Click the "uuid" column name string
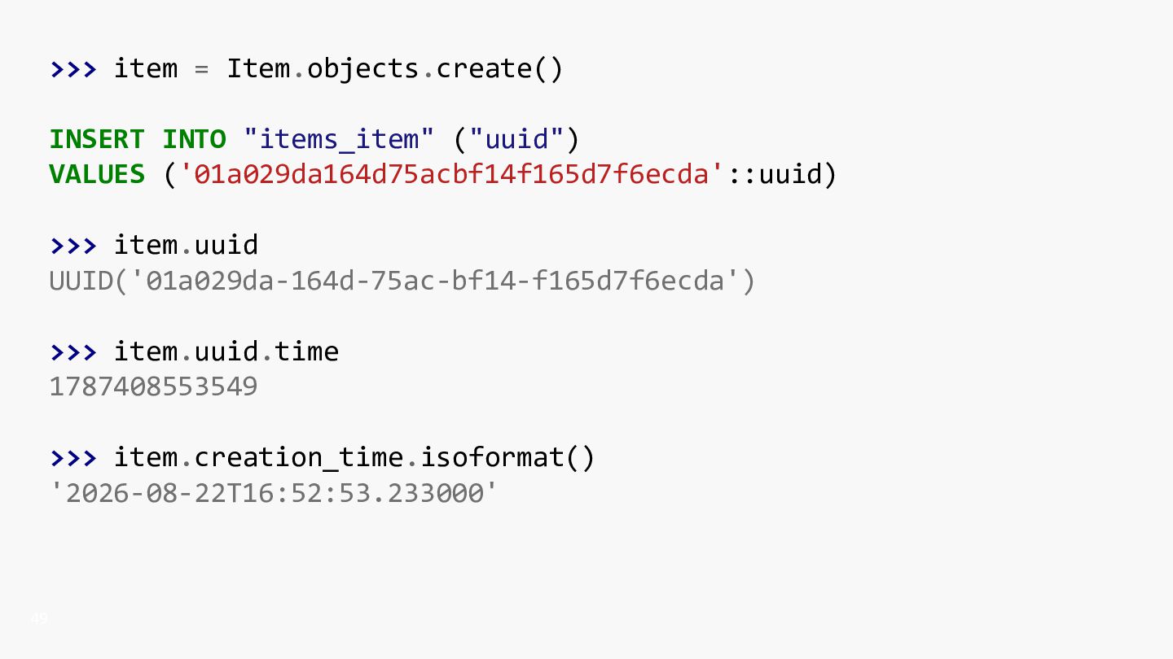The image size is (1173, 659). 516,140
